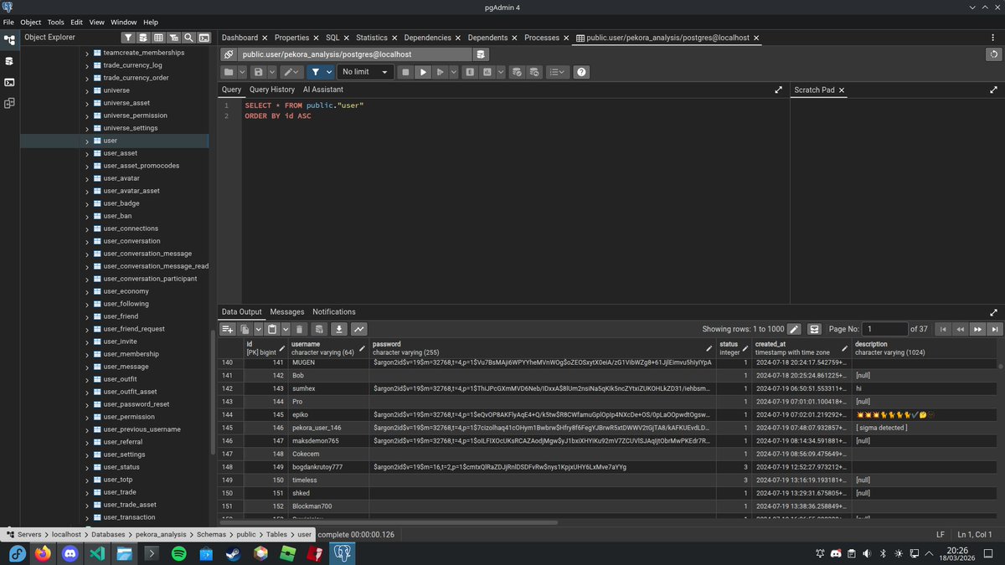Open the Filter options dropdown arrow
1005x565 pixels.
point(329,72)
